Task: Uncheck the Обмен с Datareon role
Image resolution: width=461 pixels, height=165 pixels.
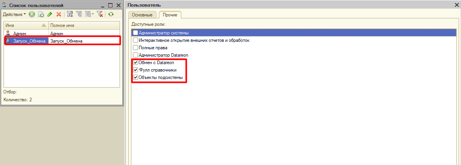Action: pyautogui.click(x=136, y=63)
